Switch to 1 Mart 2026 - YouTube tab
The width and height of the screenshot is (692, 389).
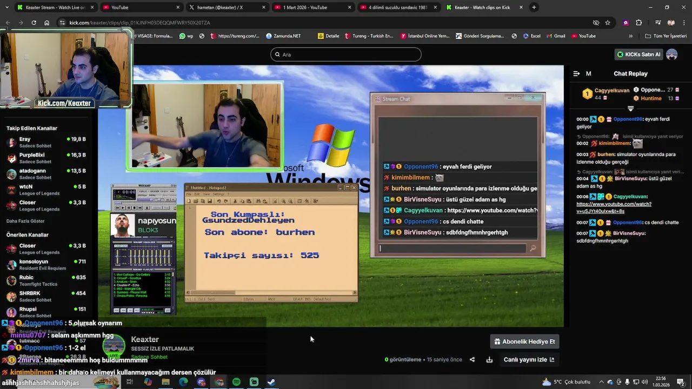tap(312, 7)
